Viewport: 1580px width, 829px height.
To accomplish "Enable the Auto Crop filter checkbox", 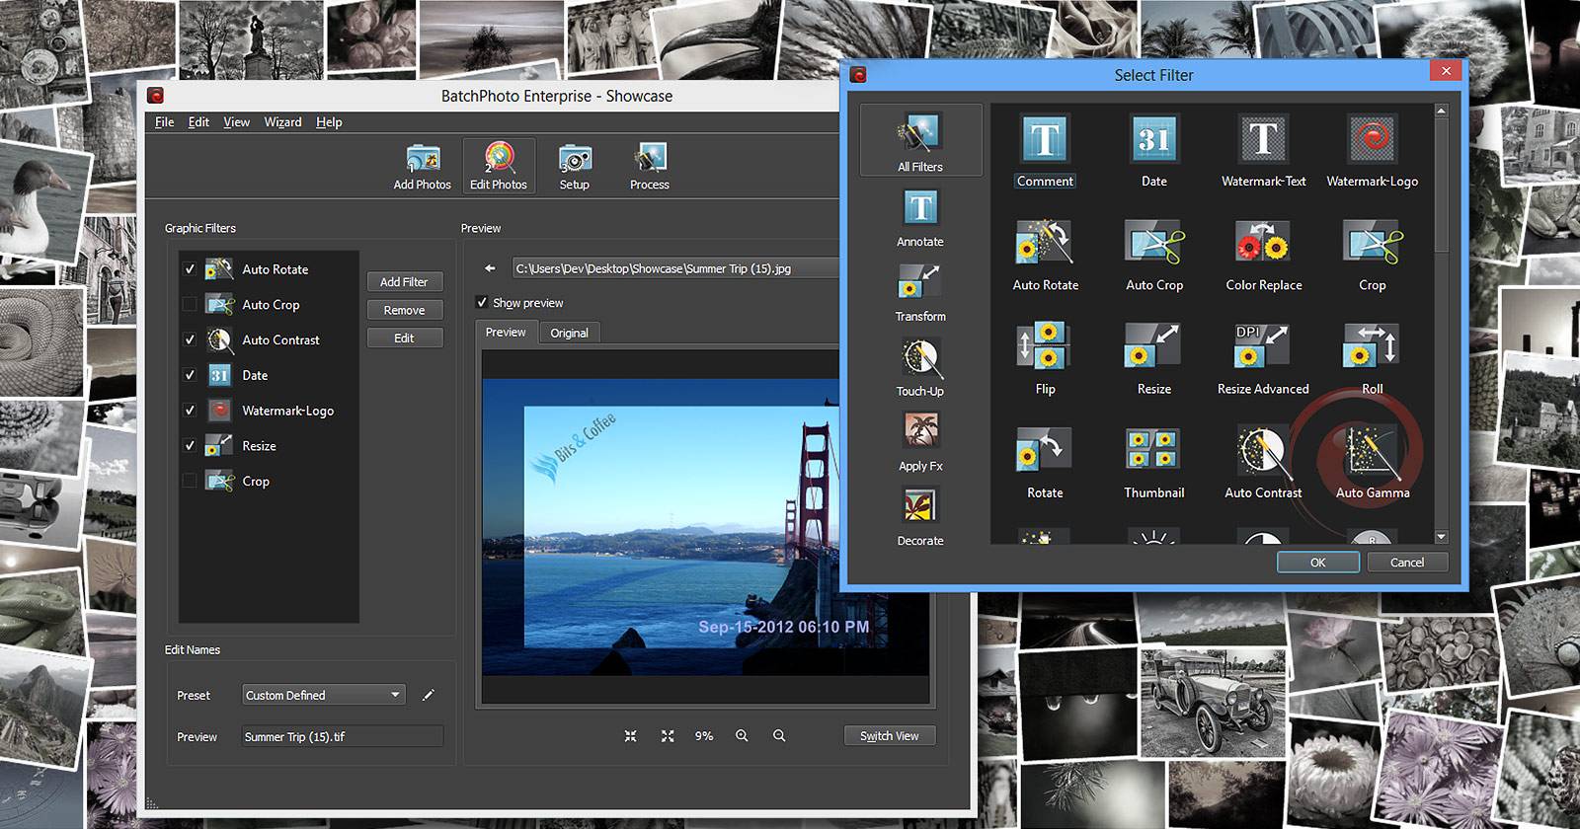I will pos(190,305).
